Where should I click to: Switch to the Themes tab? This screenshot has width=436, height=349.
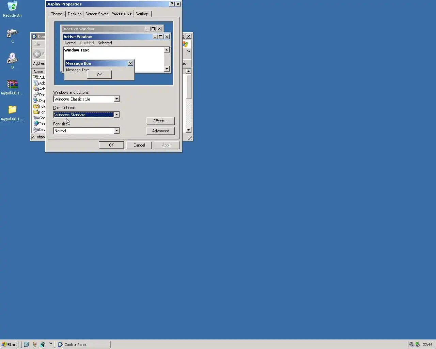click(57, 14)
